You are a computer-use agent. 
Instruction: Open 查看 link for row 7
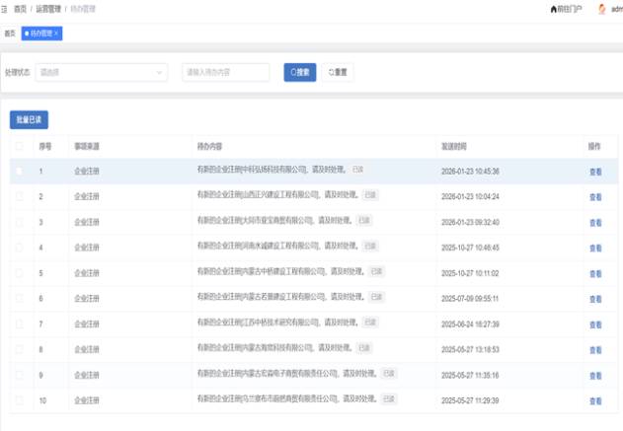(595, 324)
